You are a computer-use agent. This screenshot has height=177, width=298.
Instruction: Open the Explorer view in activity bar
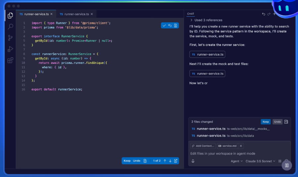point(10,15)
